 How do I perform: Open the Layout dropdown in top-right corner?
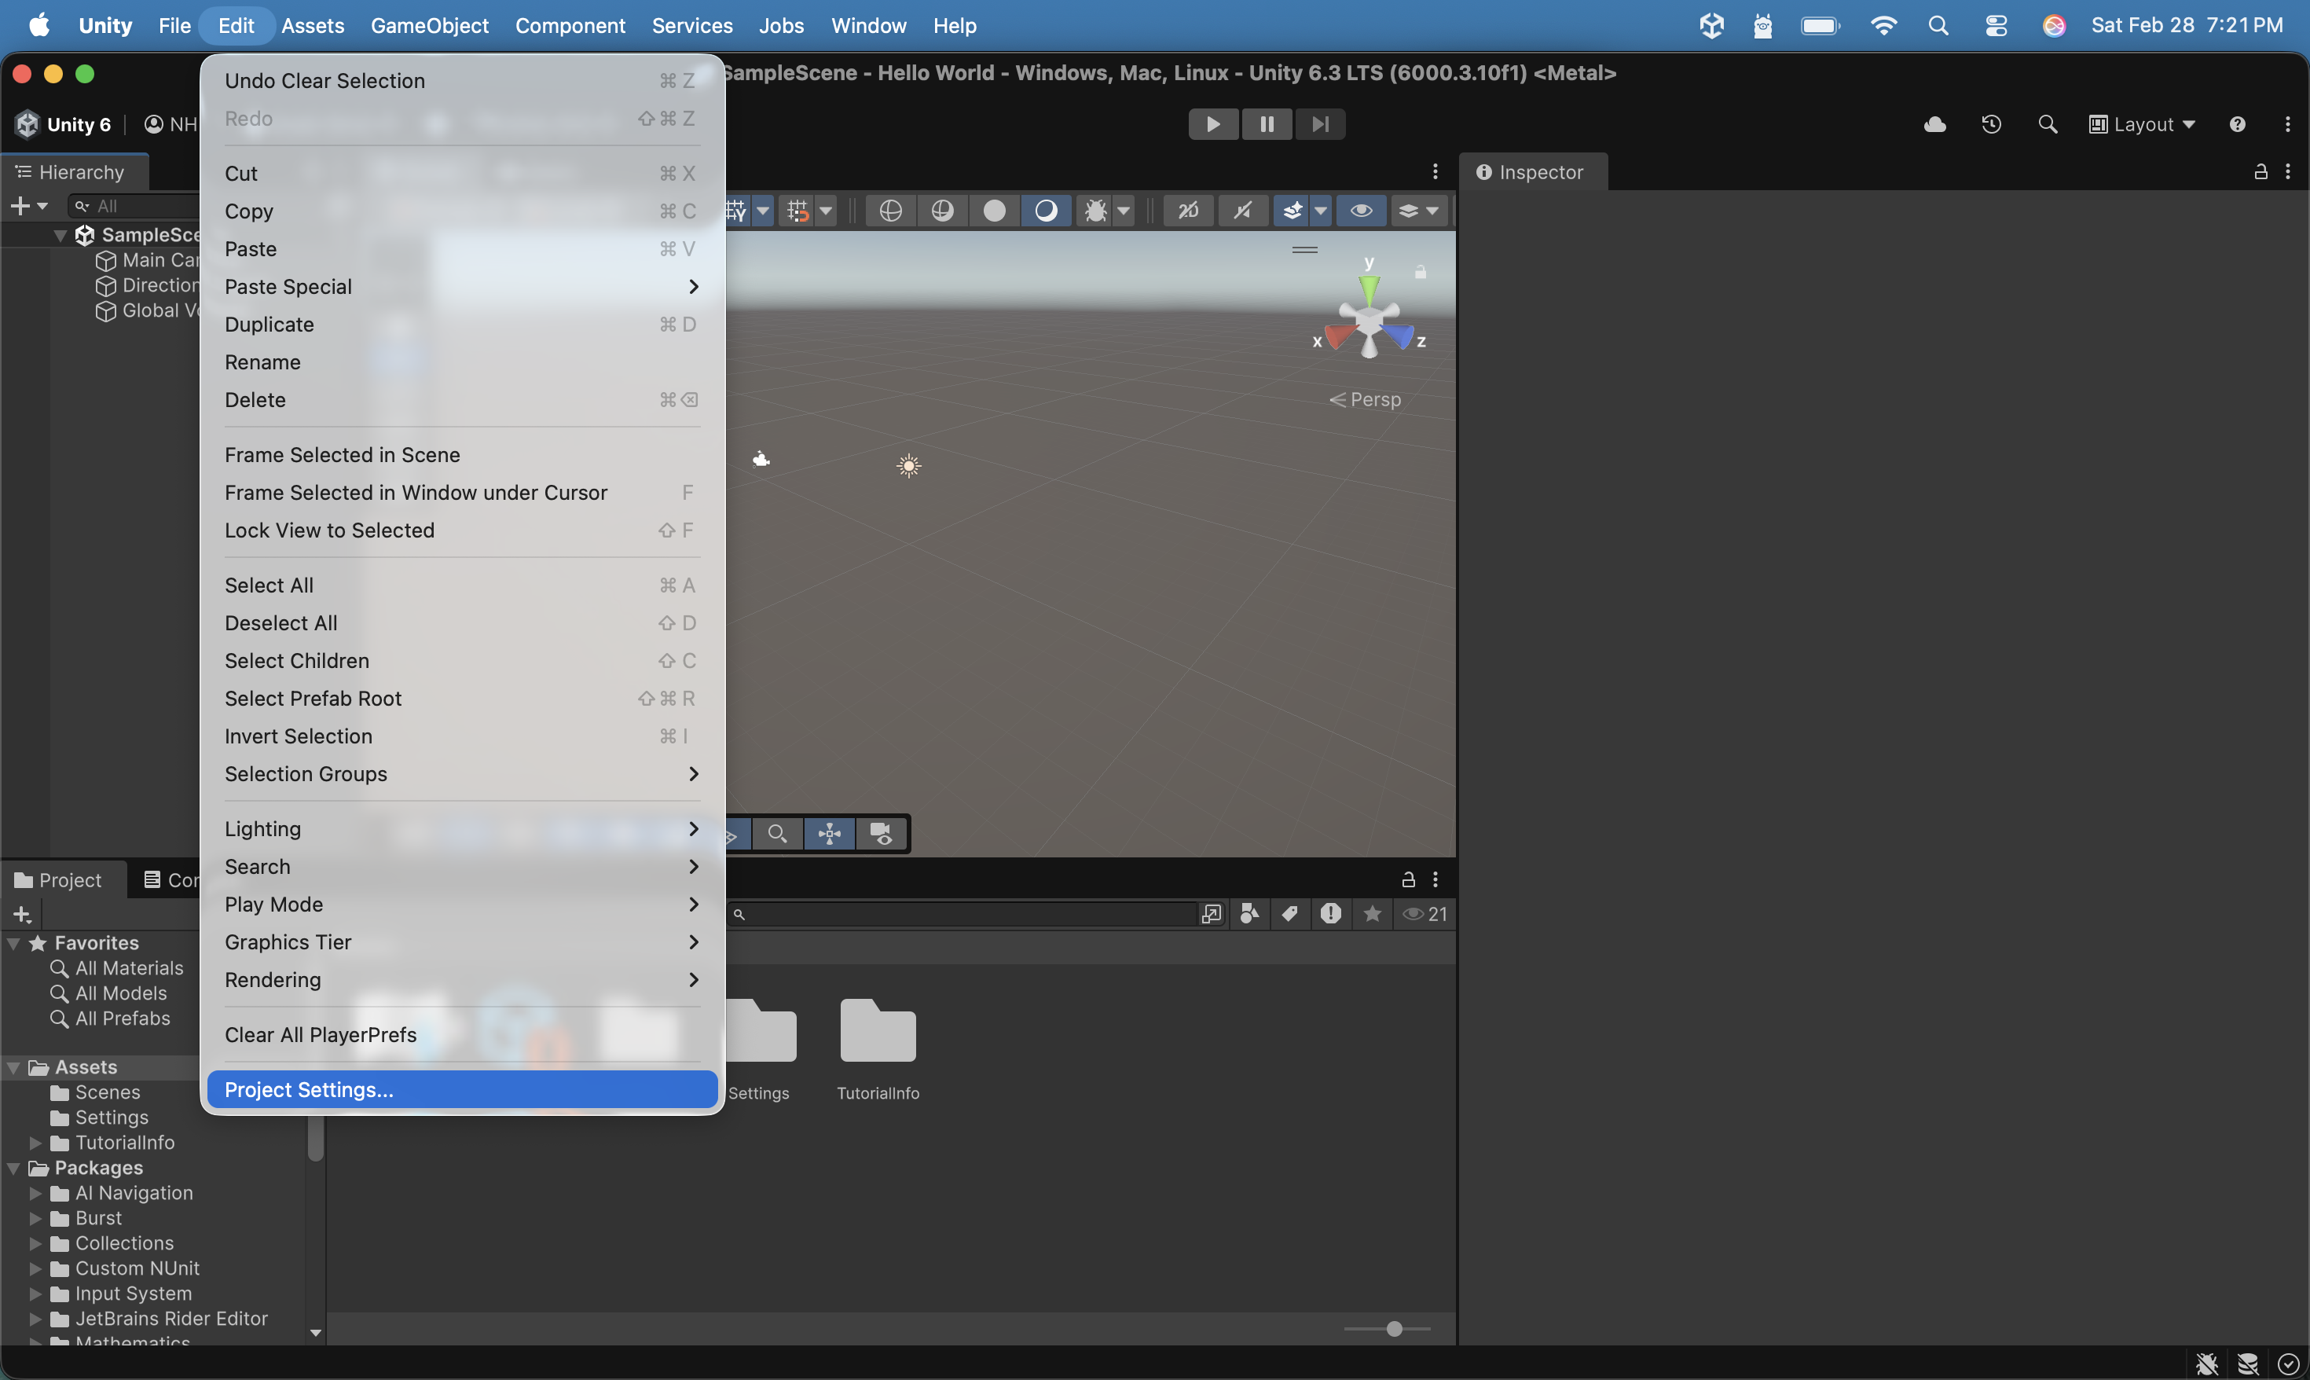tap(2142, 123)
